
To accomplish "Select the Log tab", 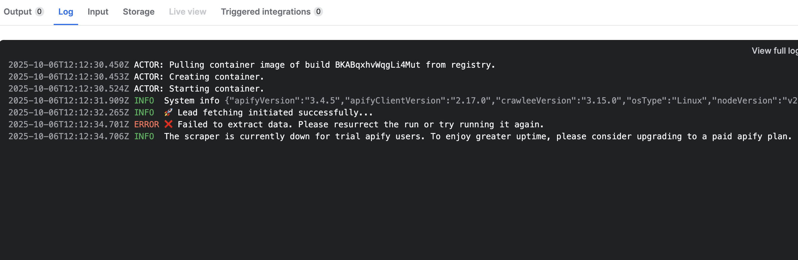I will click(66, 12).
